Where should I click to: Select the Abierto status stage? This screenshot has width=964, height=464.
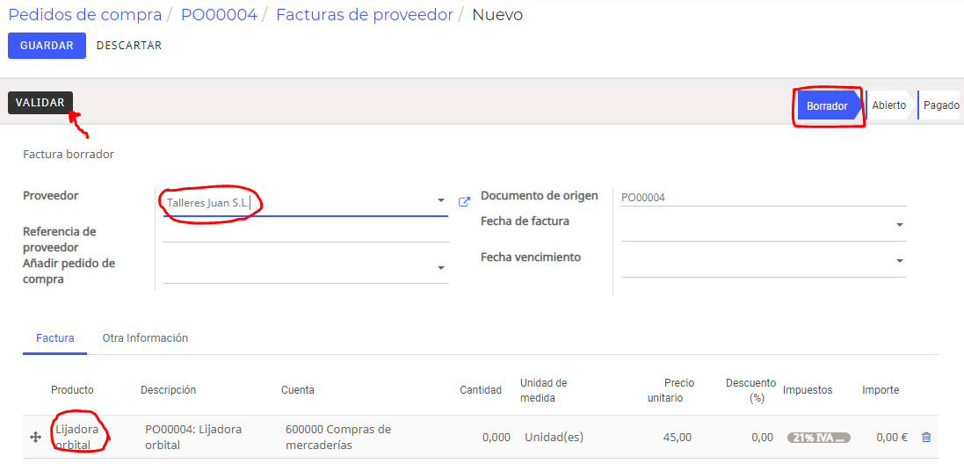pyautogui.click(x=889, y=105)
